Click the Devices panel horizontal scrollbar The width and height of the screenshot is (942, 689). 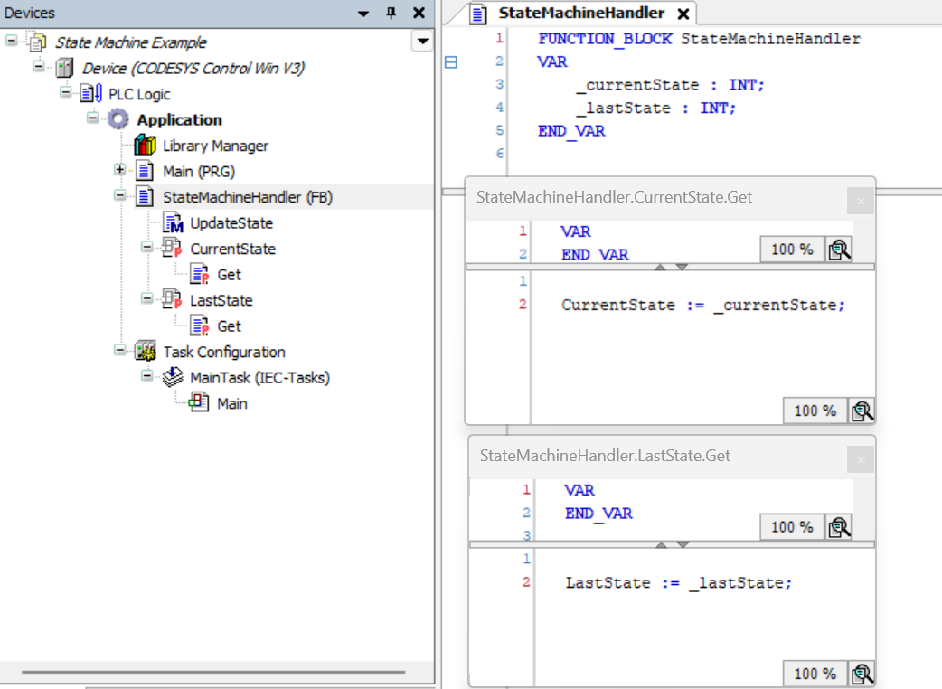coord(213,672)
